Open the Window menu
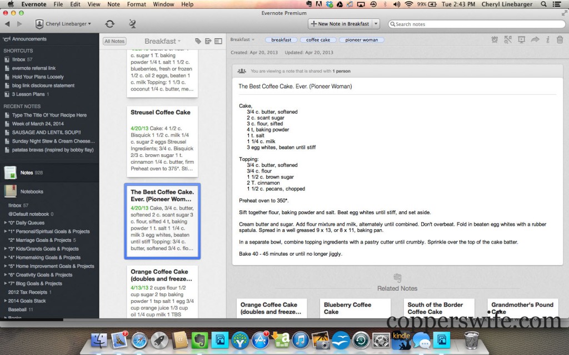 163,4
